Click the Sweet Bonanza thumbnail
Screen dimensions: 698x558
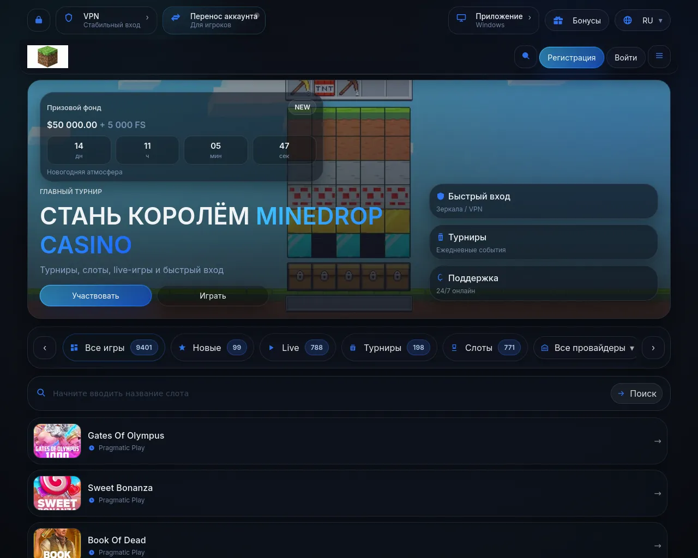[x=57, y=493]
